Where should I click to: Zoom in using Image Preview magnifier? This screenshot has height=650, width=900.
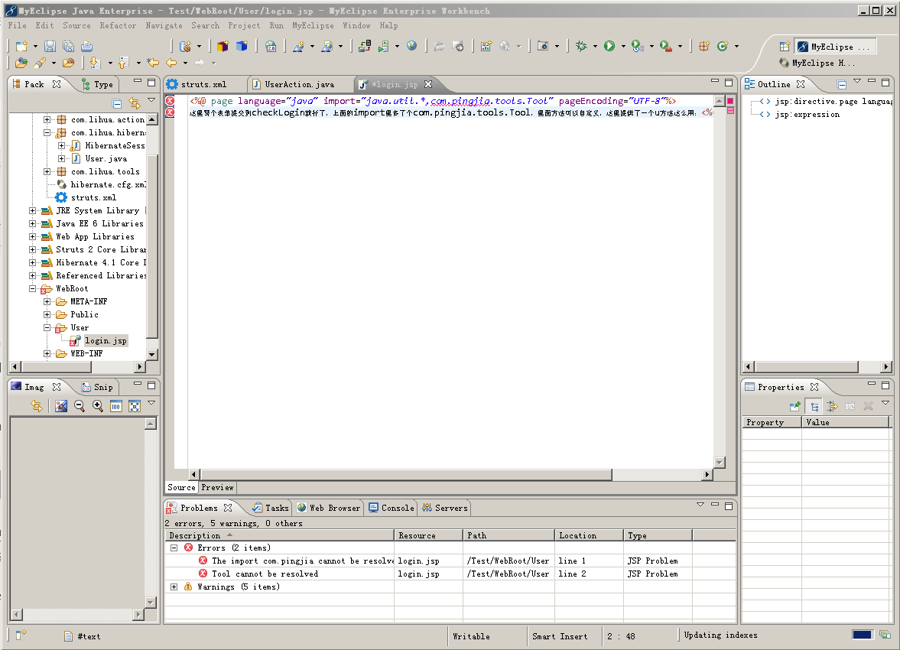coord(98,406)
